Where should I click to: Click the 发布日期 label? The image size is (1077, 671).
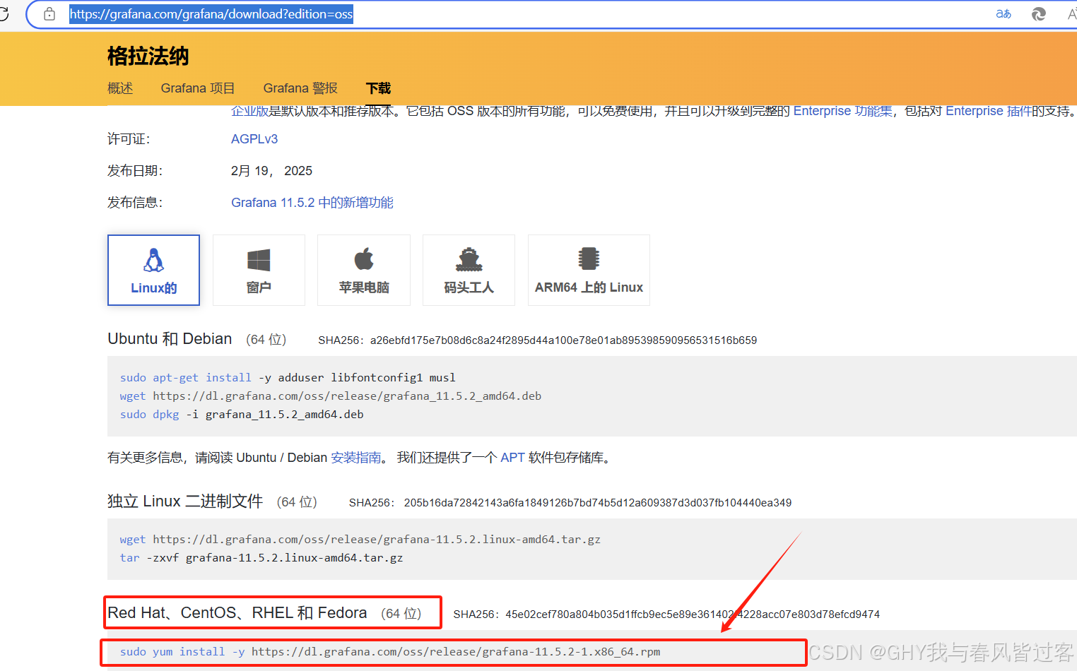[135, 171]
